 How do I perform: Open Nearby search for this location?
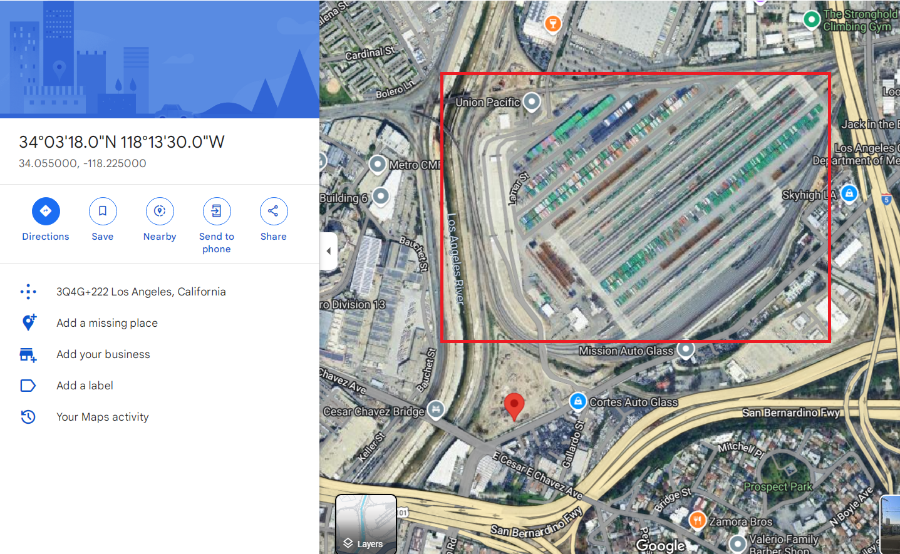[160, 211]
